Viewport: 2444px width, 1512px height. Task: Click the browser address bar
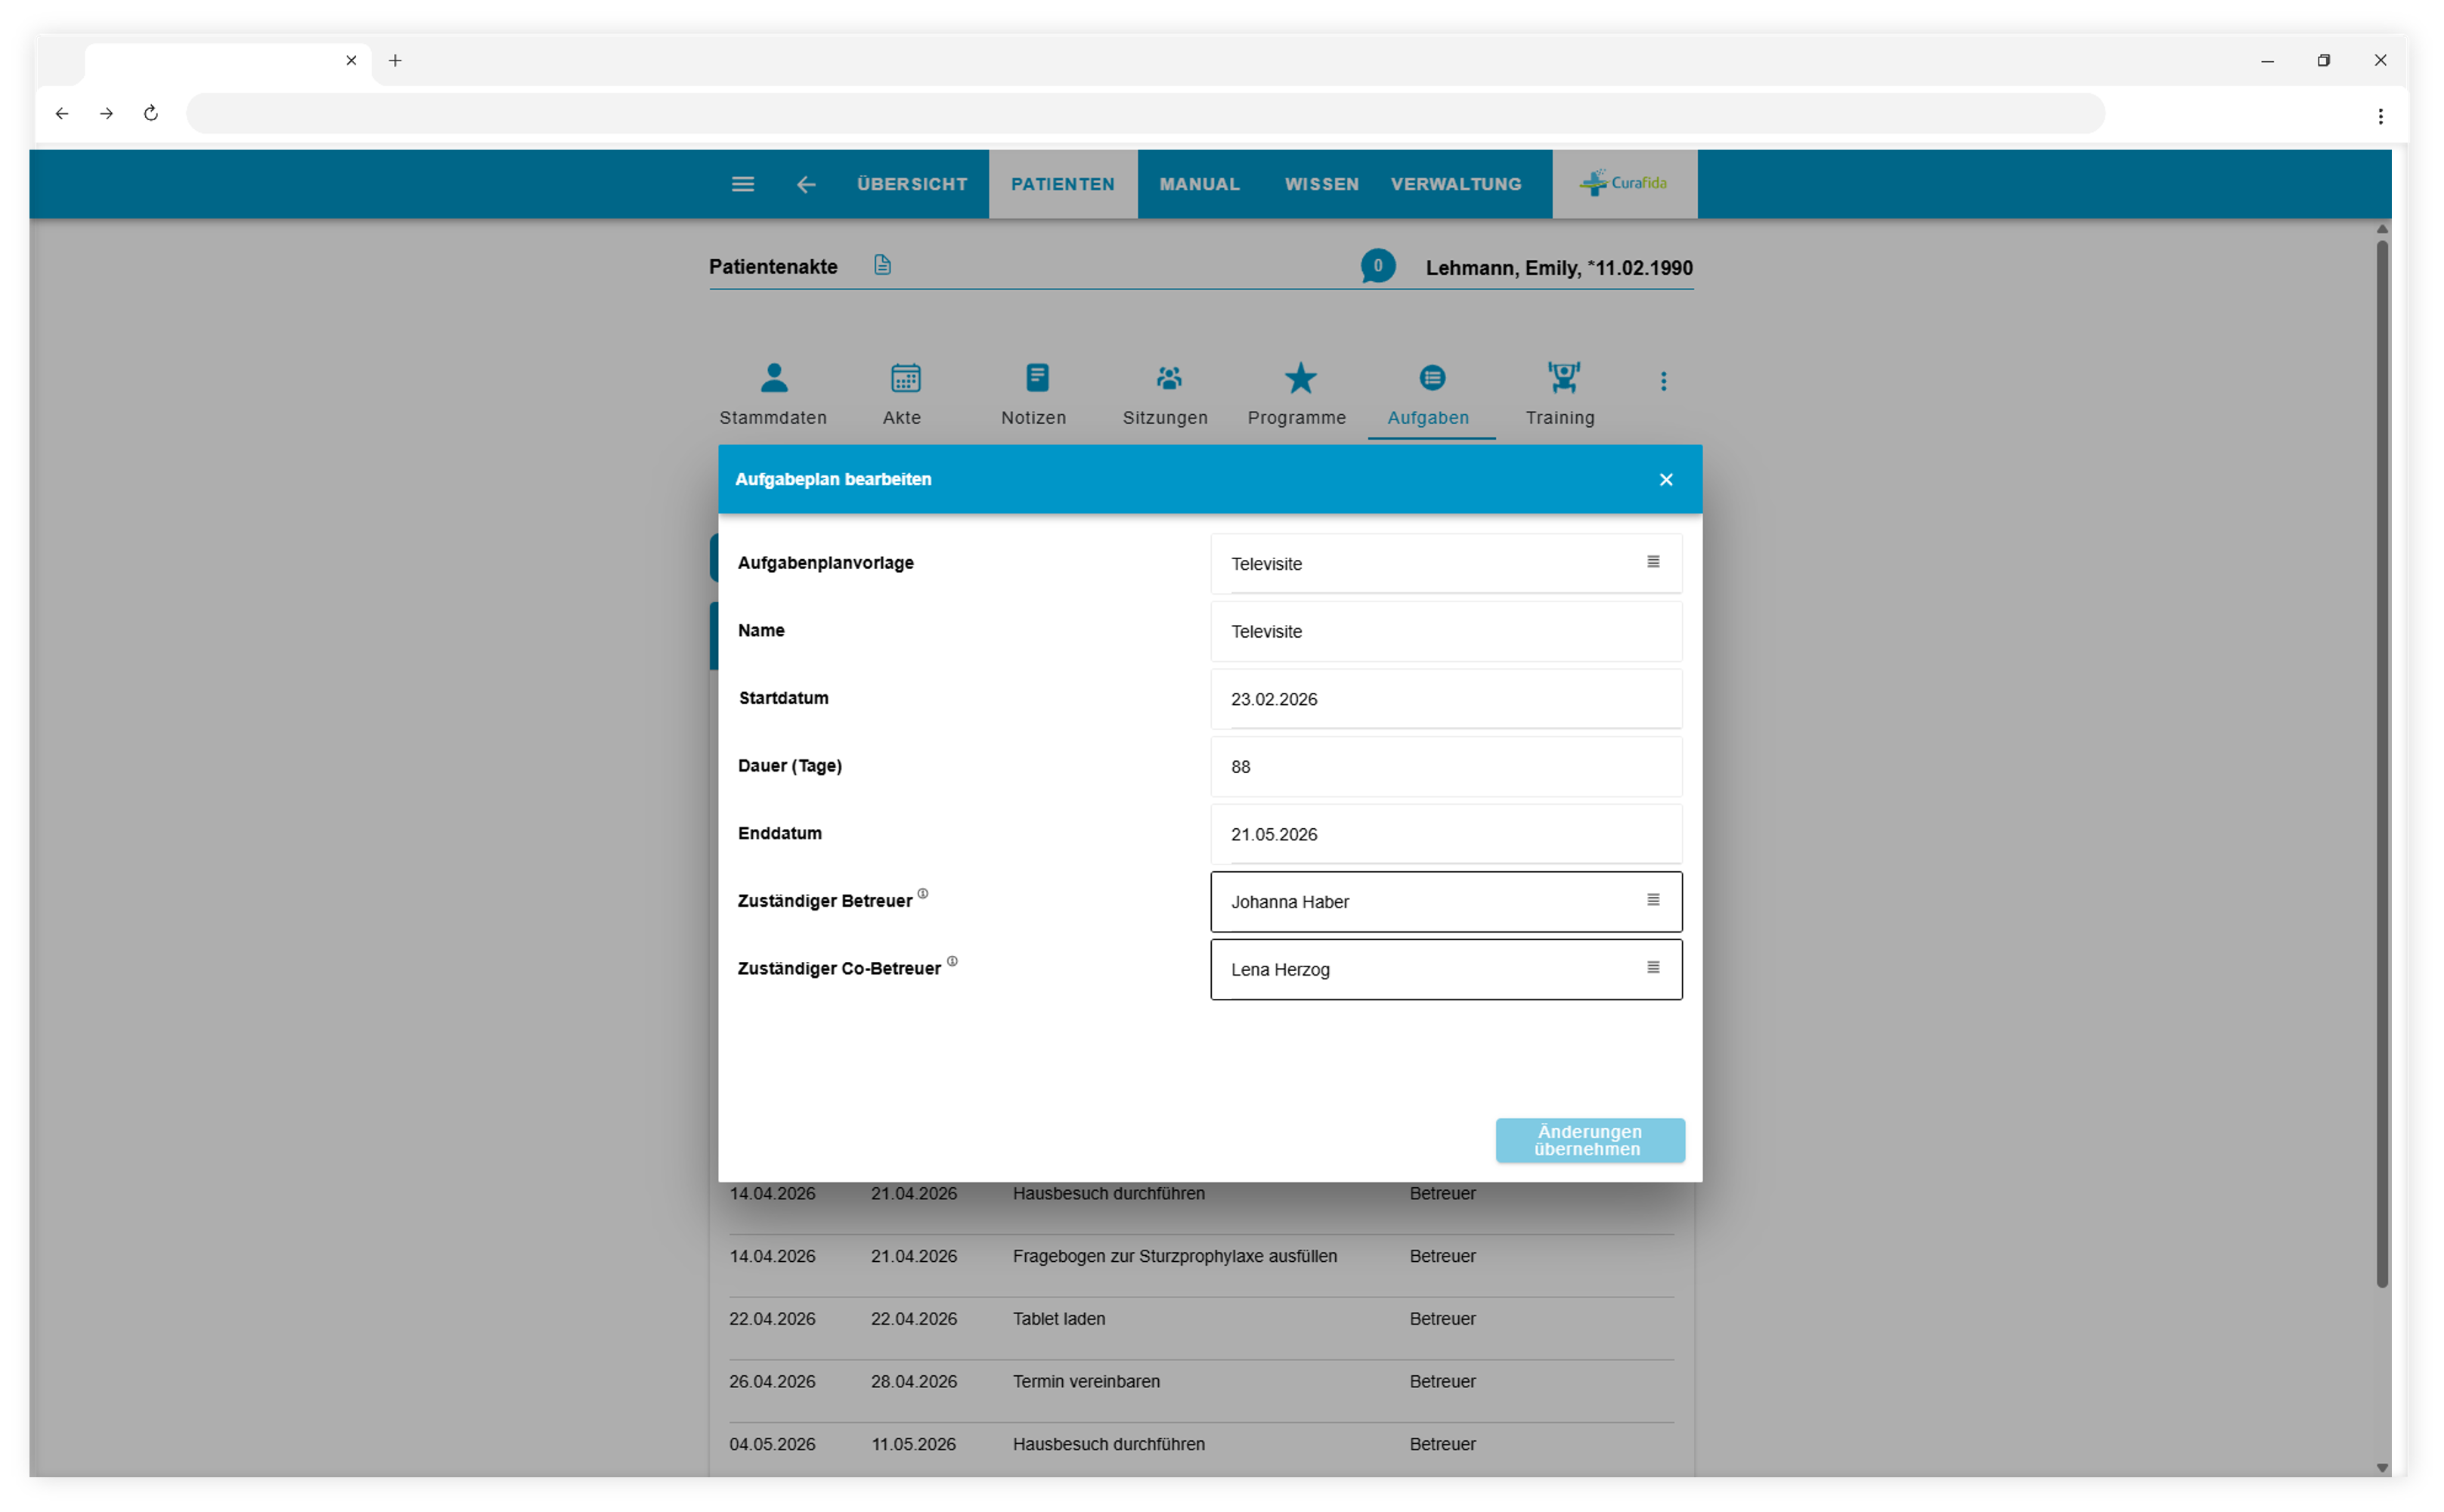pyautogui.click(x=1145, y=113)
